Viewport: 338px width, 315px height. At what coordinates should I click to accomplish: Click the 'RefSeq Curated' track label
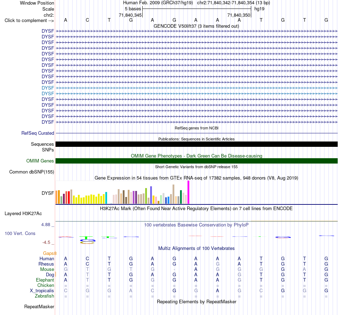click(37, 133)
